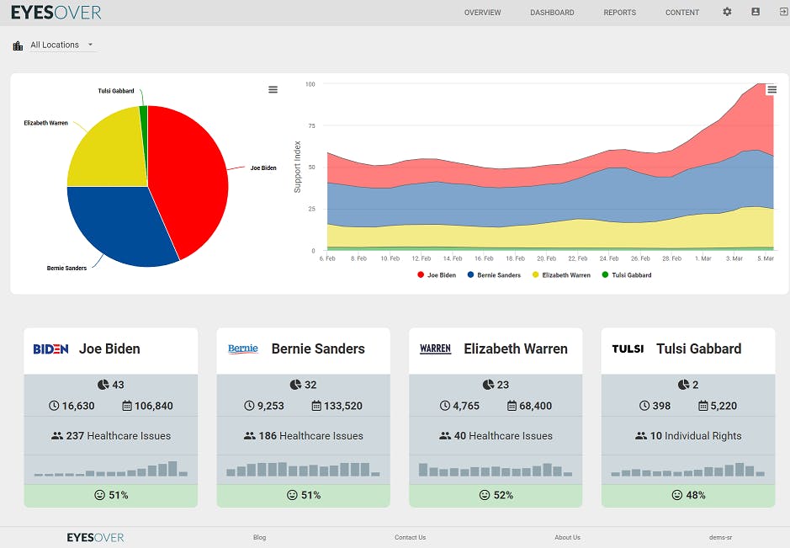Click the logout icon in header
The height and width of the screenshot is (548, 790).
(x=783, y=12)
